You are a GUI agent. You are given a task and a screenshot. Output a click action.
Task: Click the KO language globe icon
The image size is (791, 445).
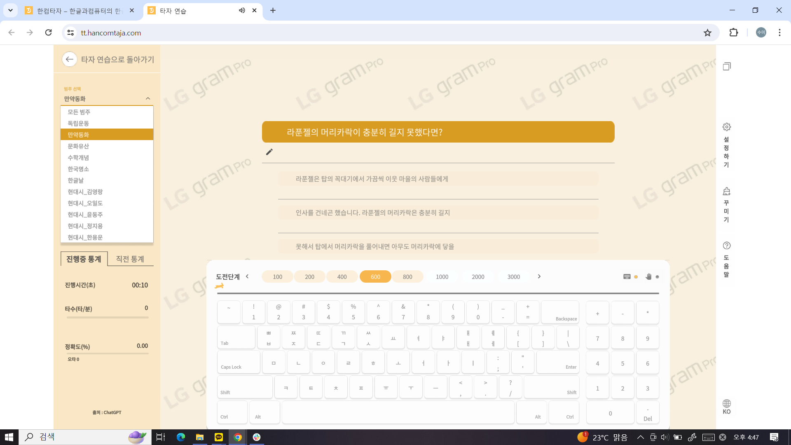pyautogui.click(x=727, y=403)
